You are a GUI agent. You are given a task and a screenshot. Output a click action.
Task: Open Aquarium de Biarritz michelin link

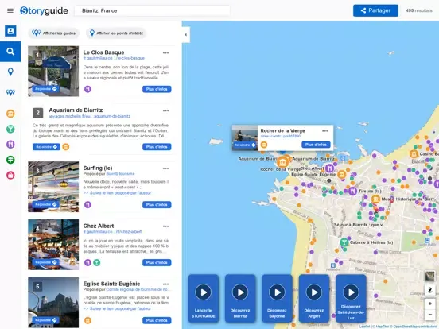(x=90, y=116)
